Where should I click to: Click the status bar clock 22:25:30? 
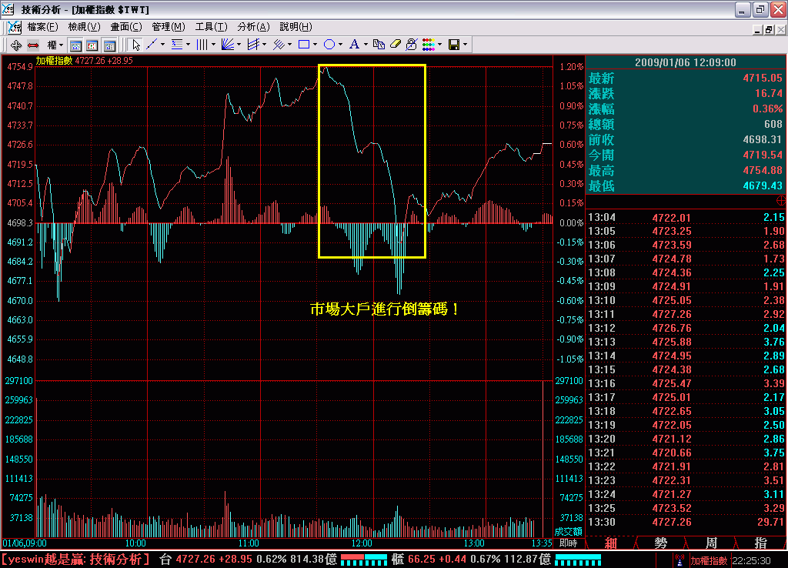[751, 560]
